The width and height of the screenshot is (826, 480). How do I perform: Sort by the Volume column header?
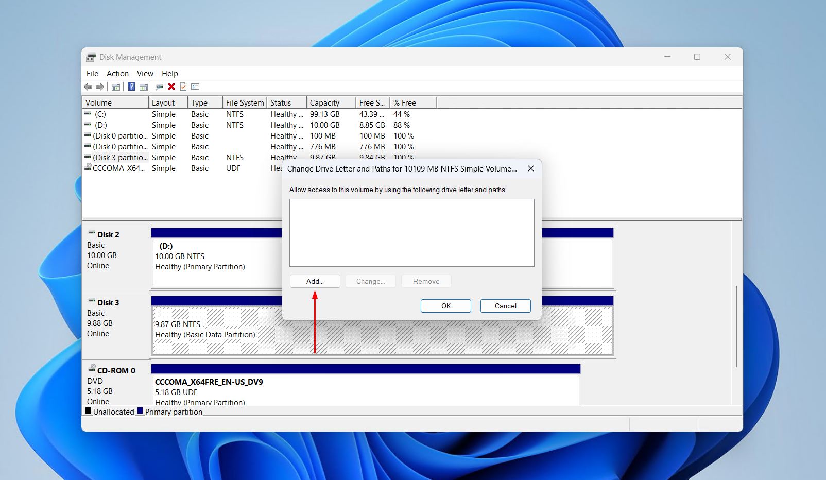[115, 102]
